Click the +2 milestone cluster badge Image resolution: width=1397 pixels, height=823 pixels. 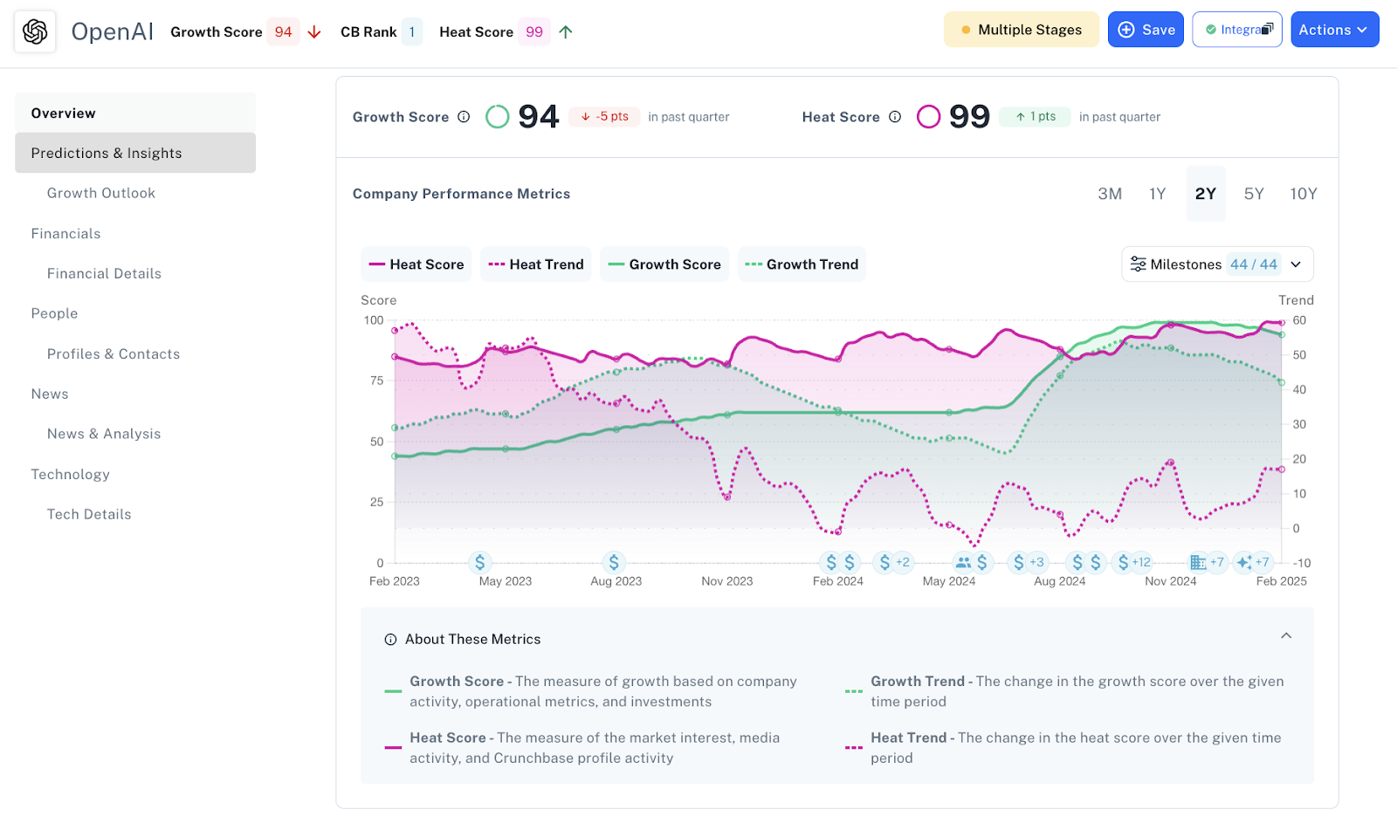pos(903,562)
